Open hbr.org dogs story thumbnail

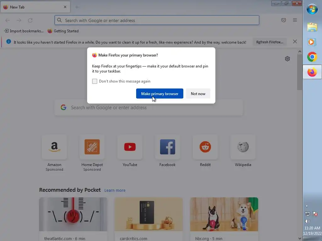click(224, 214)
